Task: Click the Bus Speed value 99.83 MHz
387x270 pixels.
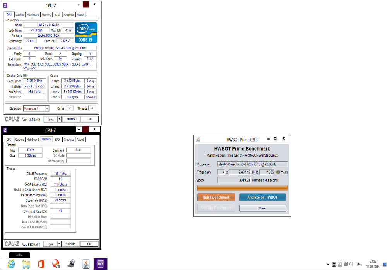Action: coord(34,91)
